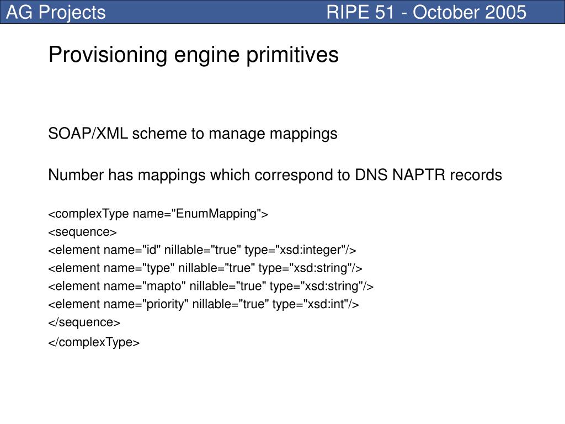Click the element name="mapto" line
Viewport: 565px width, 424px height.
(x=211, y=286)
